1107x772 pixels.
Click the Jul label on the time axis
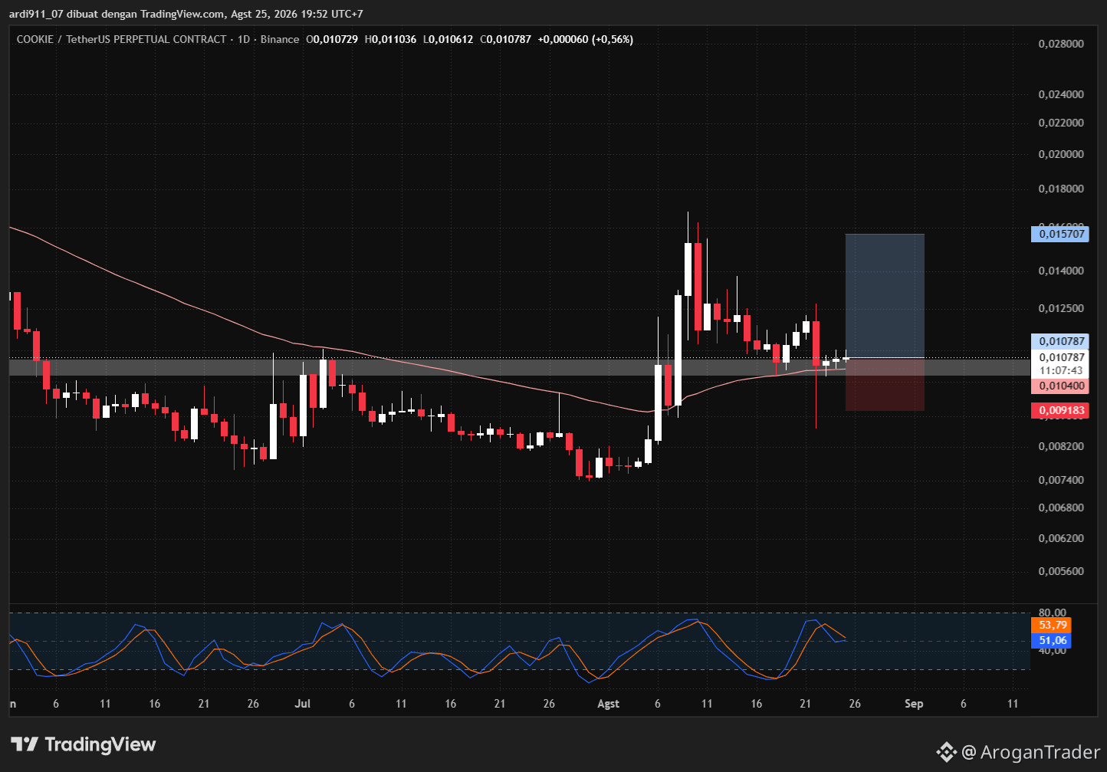tap(303, 704)
